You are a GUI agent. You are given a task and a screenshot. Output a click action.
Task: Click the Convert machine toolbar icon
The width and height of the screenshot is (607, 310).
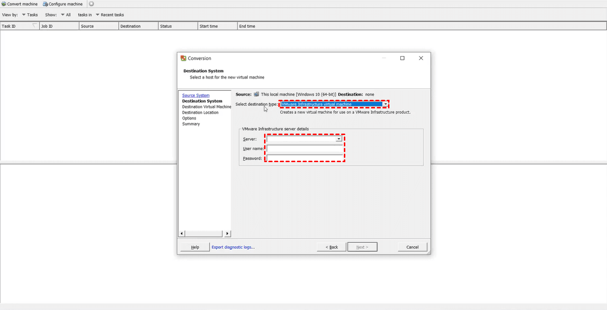[x=4, y=4]
